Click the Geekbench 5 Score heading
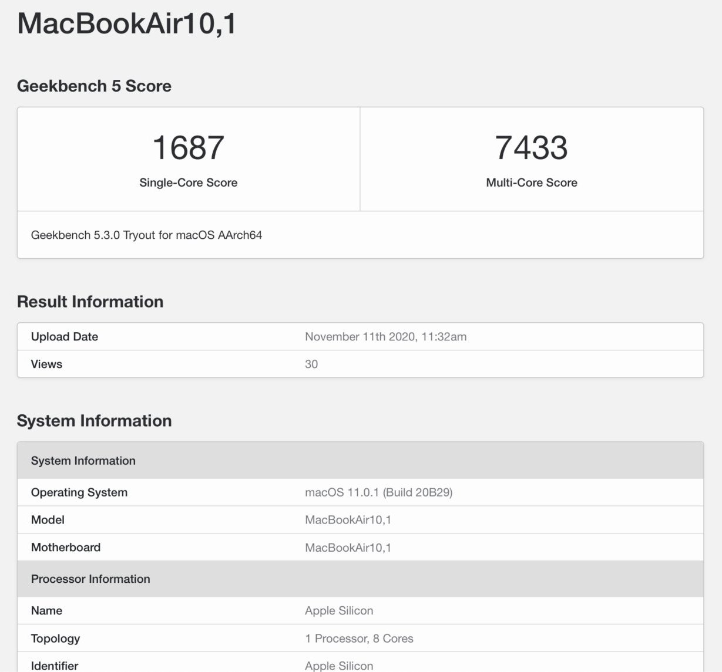 [94, 86]
